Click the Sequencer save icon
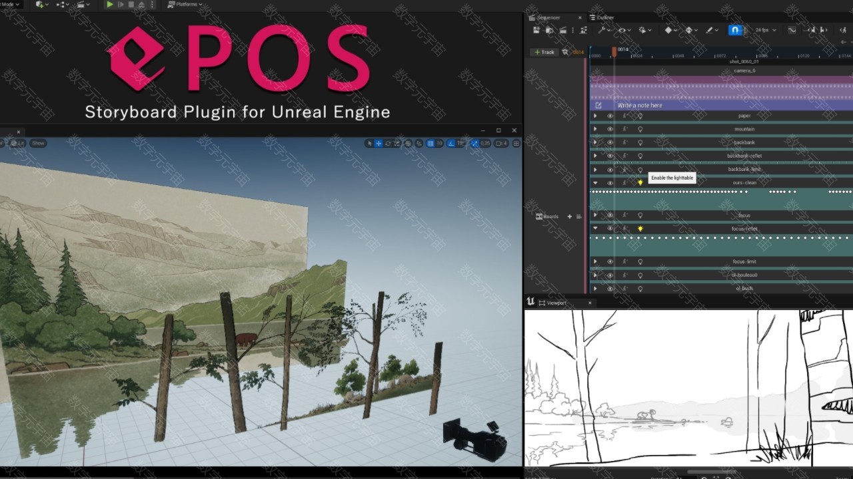This screenshot has height=479, width=853. 536,30
